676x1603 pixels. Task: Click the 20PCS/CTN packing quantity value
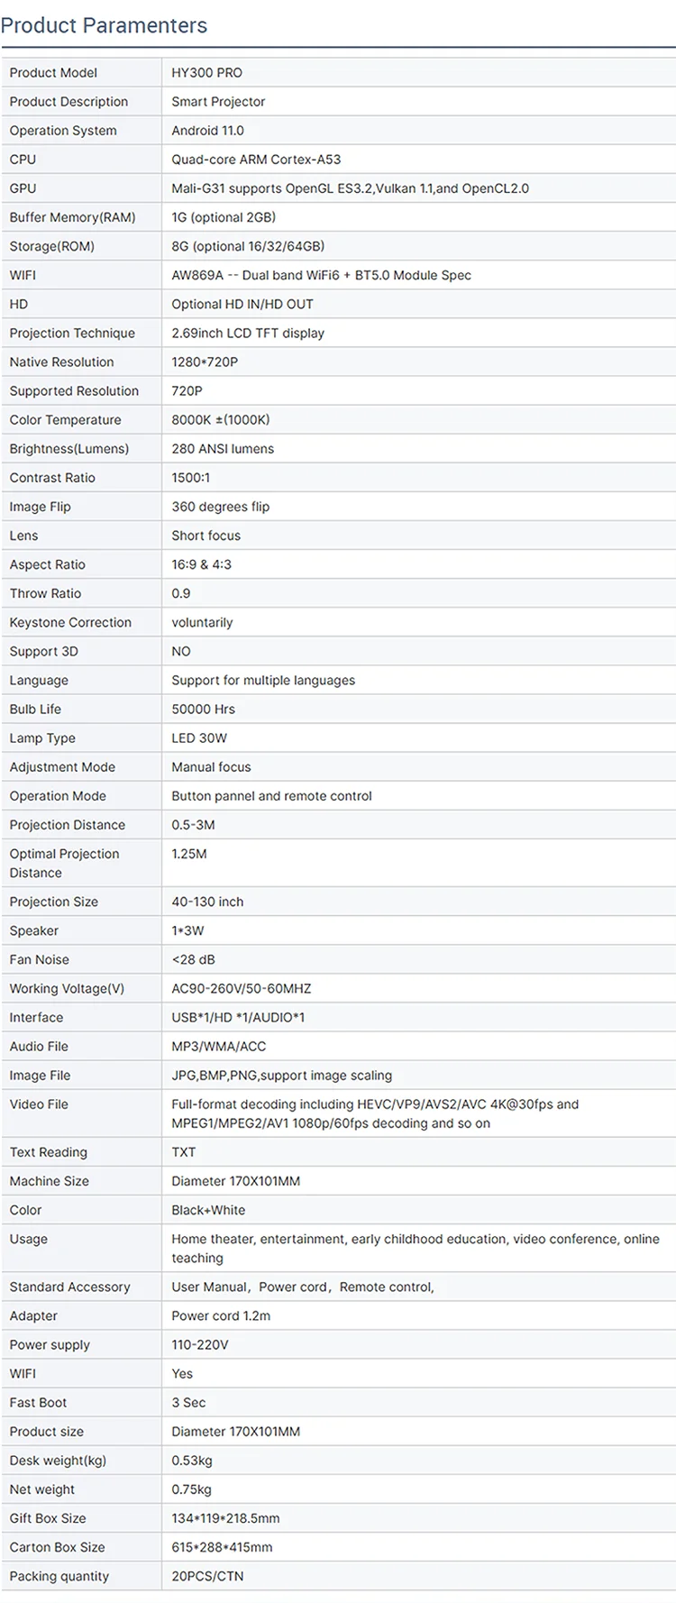207,1576
